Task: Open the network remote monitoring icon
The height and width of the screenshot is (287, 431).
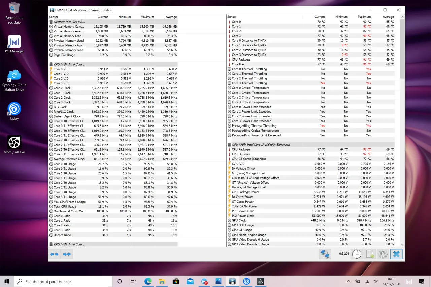Action: pos(325,254)
